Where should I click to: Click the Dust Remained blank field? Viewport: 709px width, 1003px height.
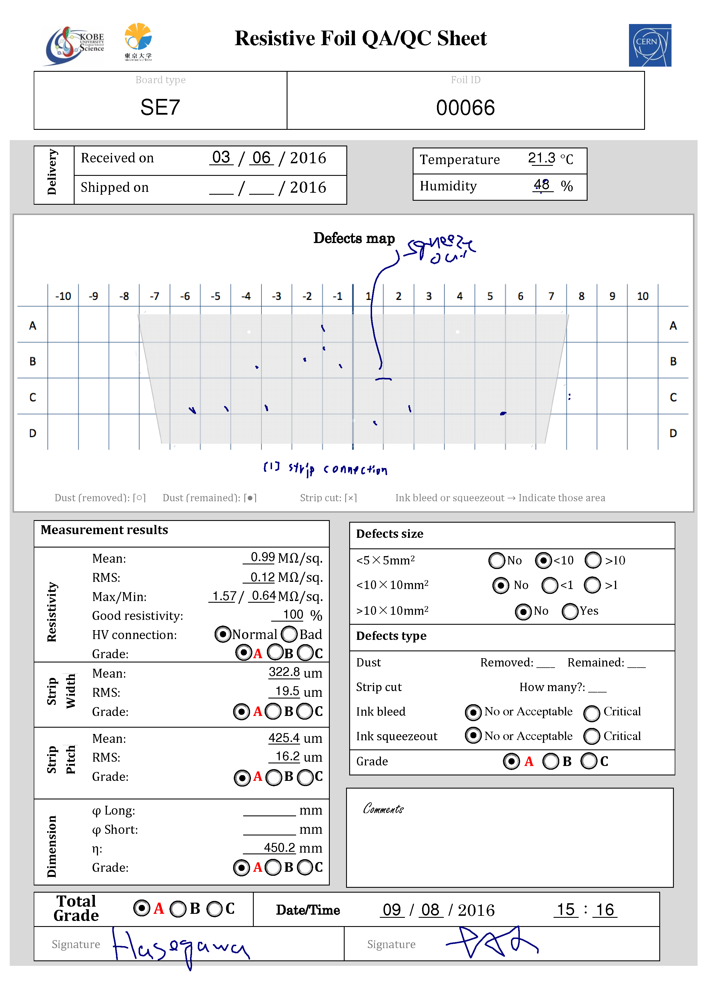[636, 663]
